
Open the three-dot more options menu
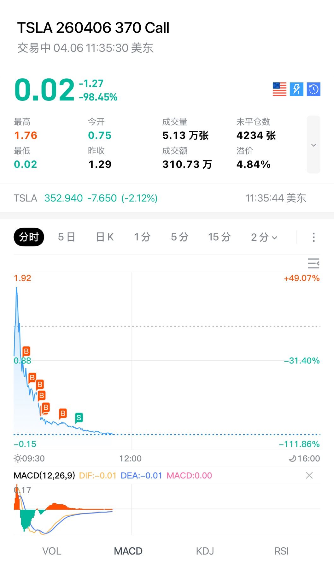[x=313, y=237]
